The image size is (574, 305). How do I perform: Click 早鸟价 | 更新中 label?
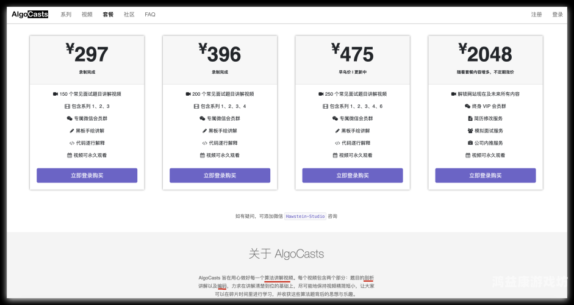pos(353,72)
